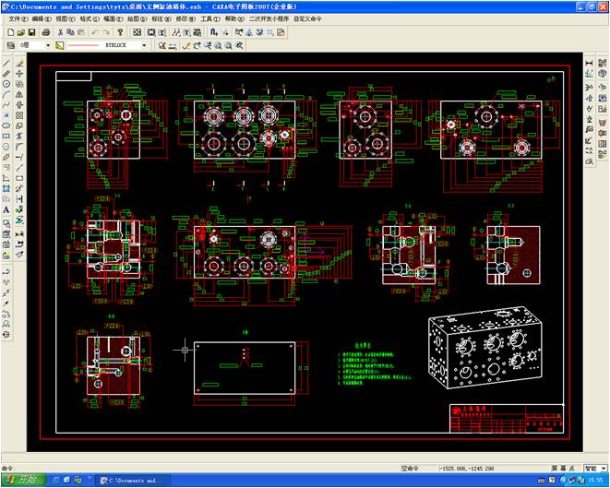Click the dimension tool on right toolbar
610x488 pixels.
tap(590, 63)
